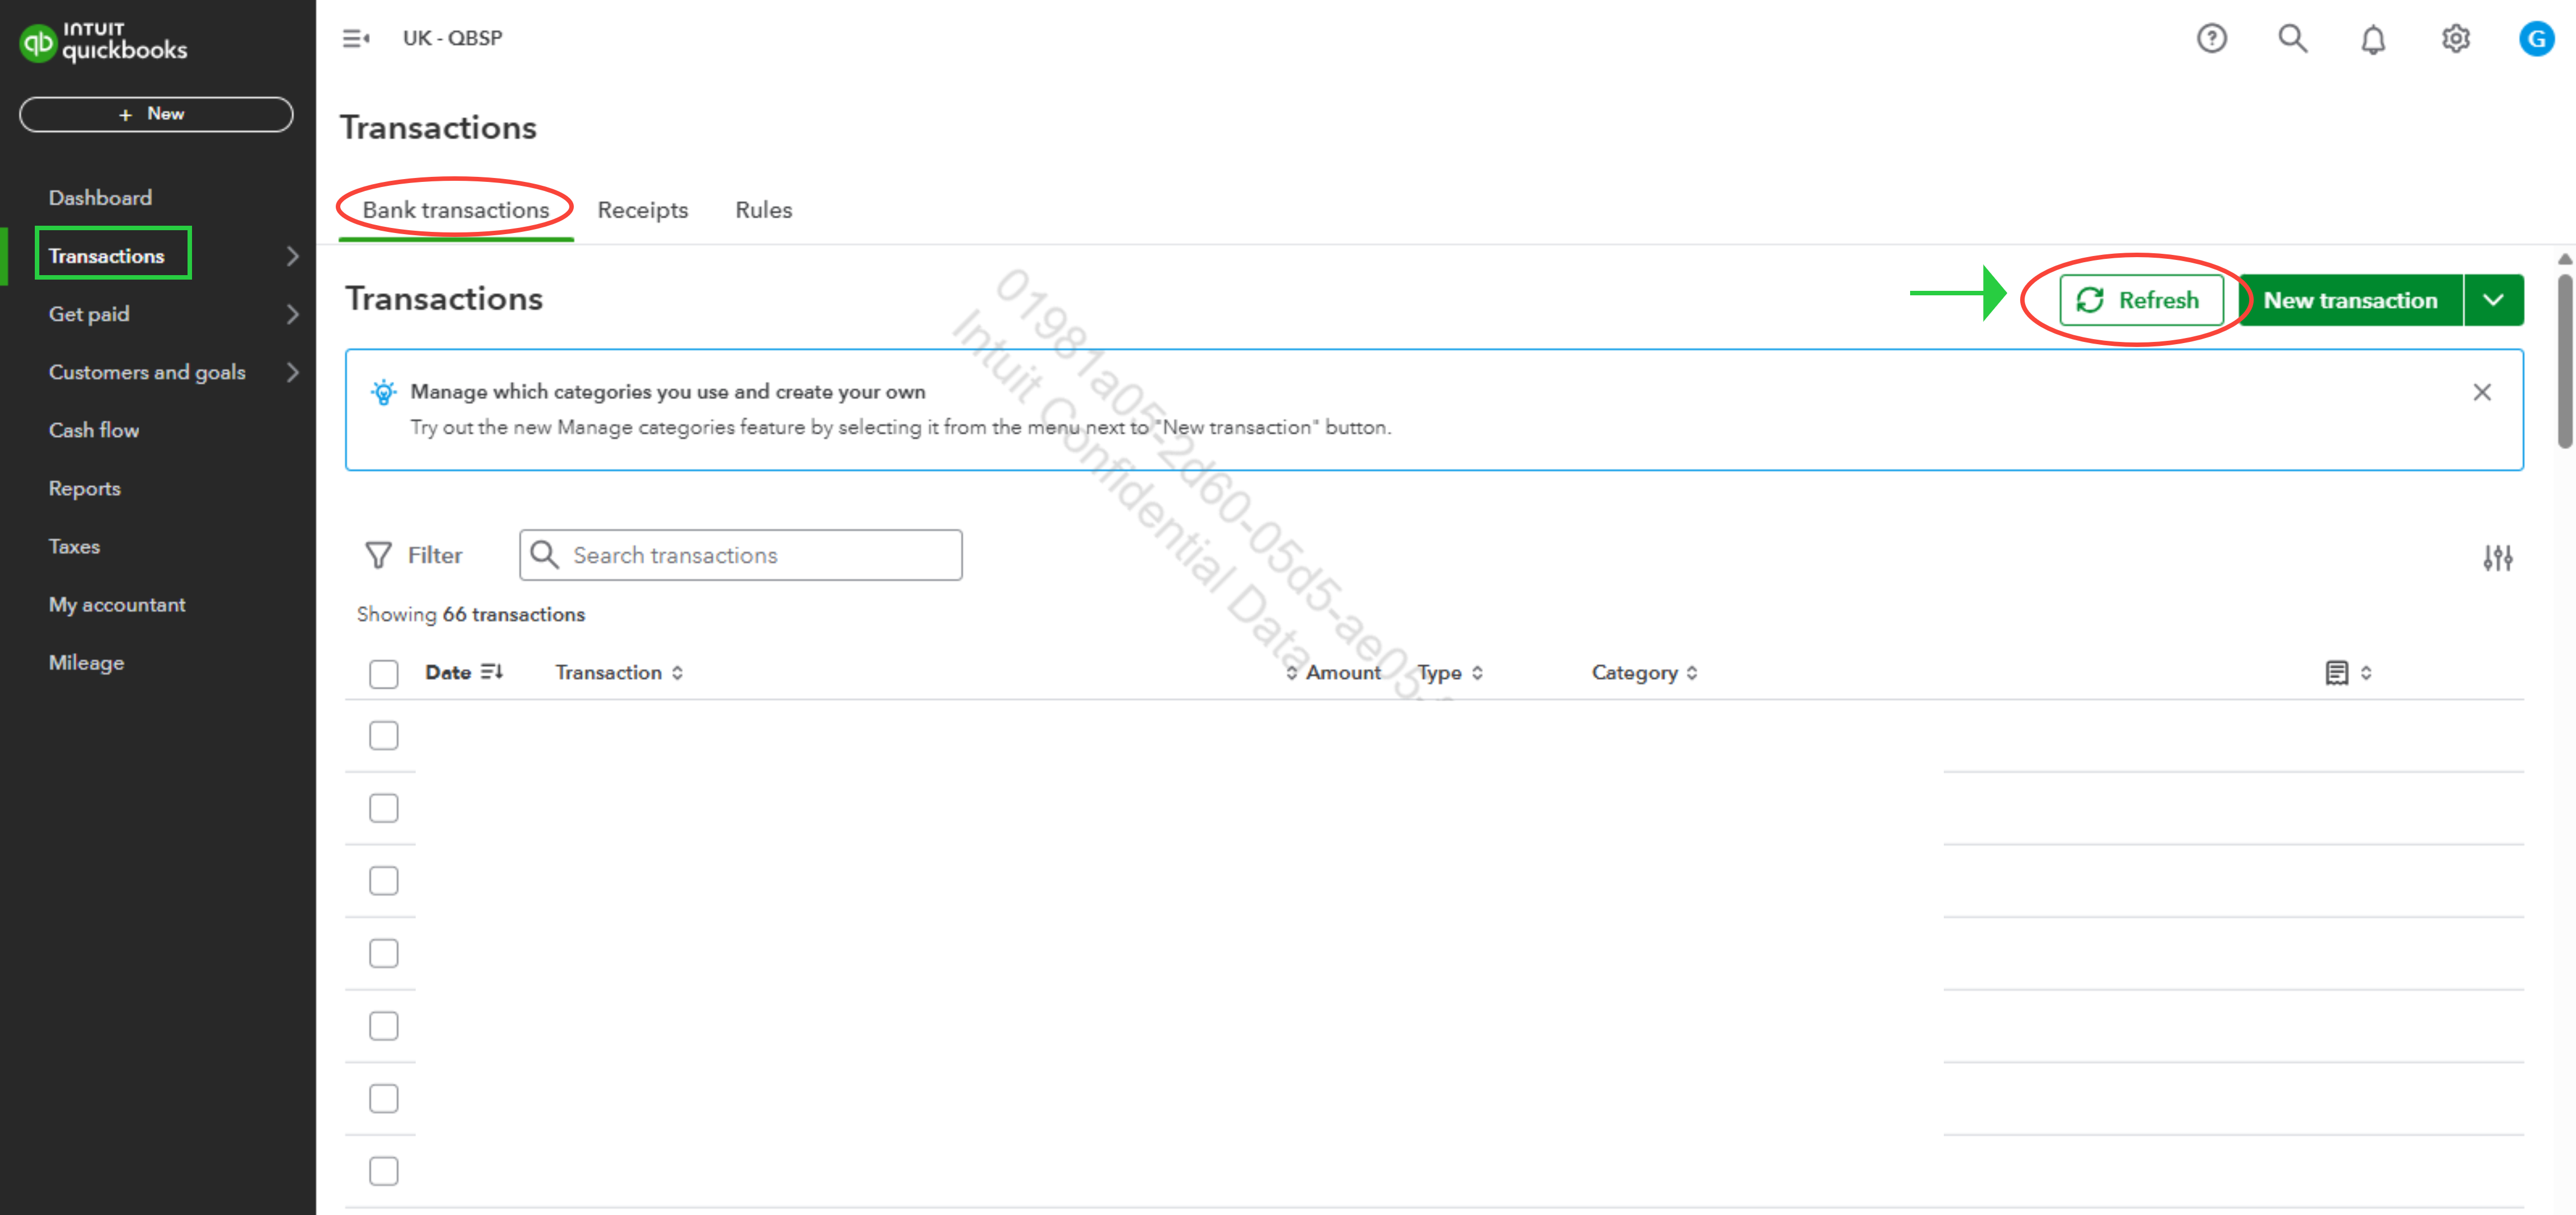Open the search magnifier in header
Image resolution: width=2576 pixels, height=1215 pixels.
[x=2292, y=39]
